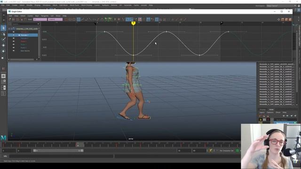Toggle Auto Keyframe button near range slider

point(211,151)
